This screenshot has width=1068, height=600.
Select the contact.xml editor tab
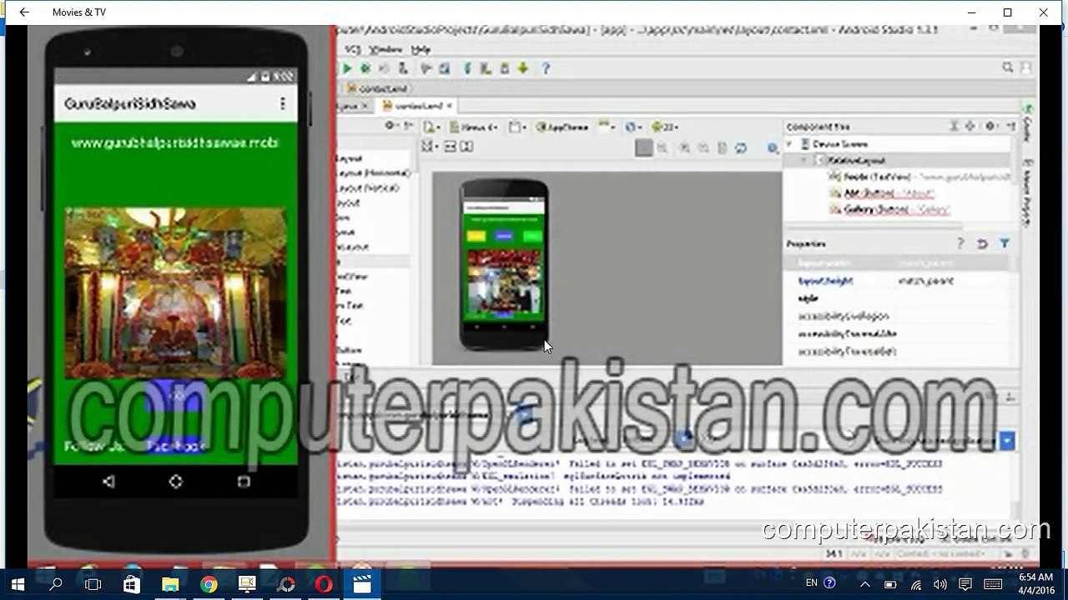(x=418, y=106)
